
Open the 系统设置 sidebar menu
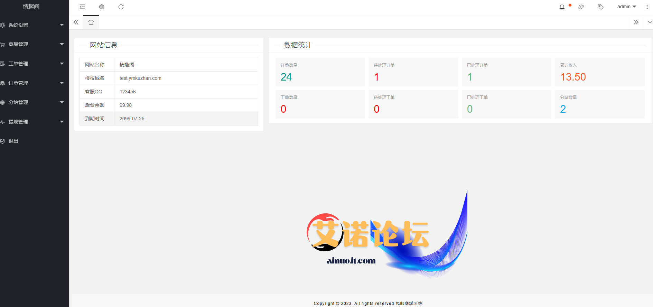point(35,25)
